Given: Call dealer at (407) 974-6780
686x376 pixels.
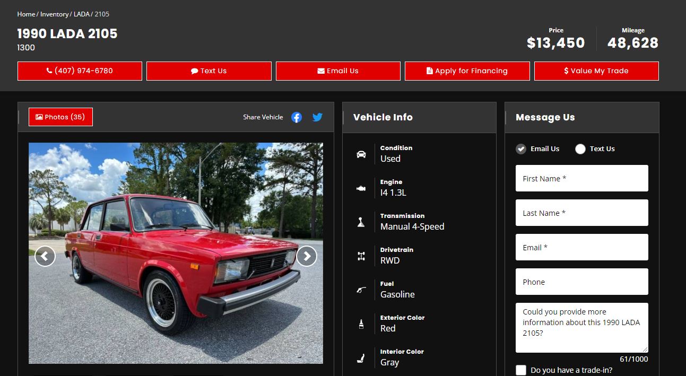Looking at the screenshot, I should point(80,71).
